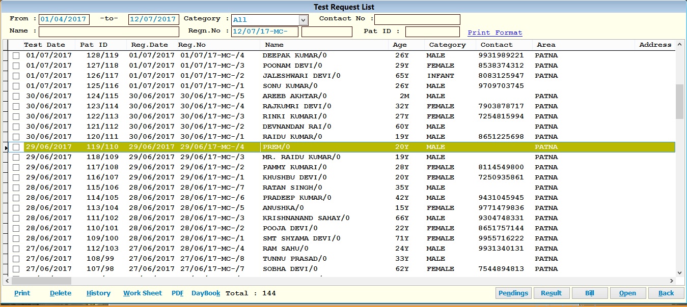Open the History view
The image size is (687, 307).
(98, 293)
